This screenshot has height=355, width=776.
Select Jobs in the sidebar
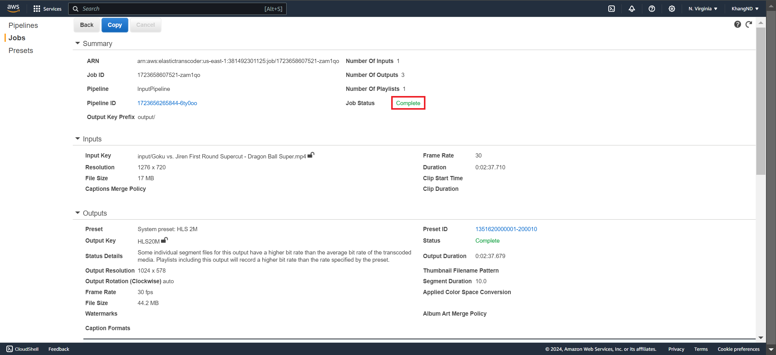[17, 38]
